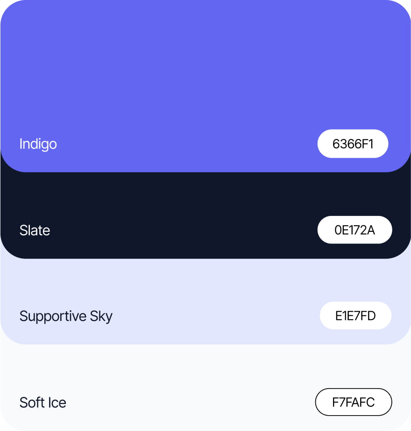Copy the 0E172A hex code pill
Screen dimensions: 411x431
[354, 230]
